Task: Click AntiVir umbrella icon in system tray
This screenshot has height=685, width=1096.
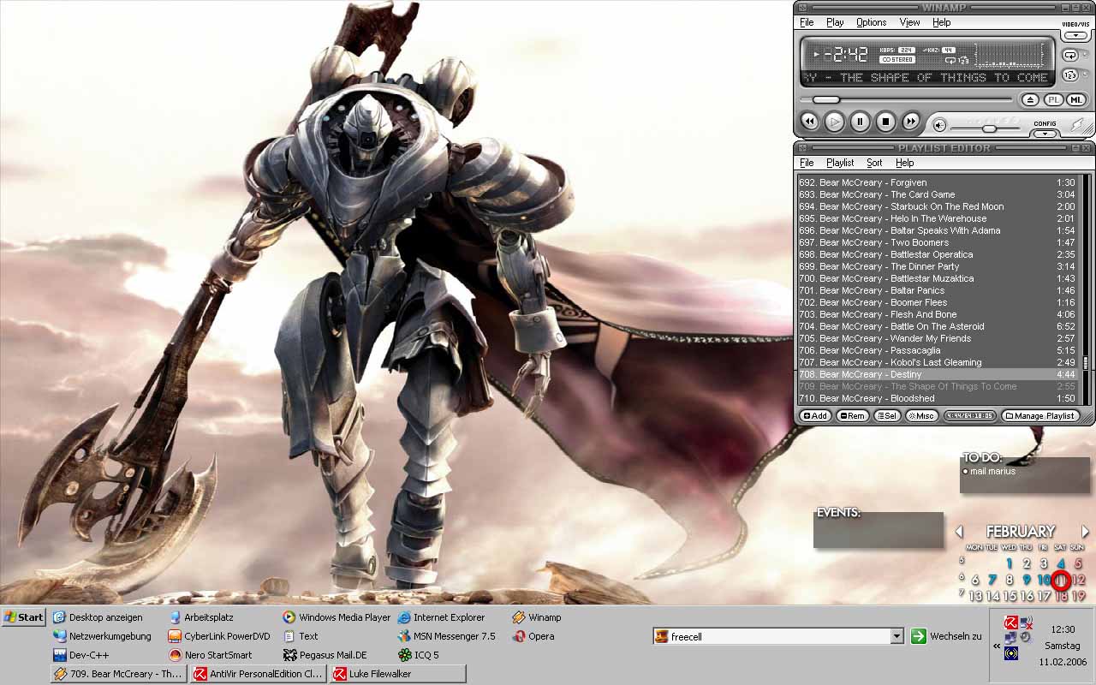Action: click(1010, 622)
